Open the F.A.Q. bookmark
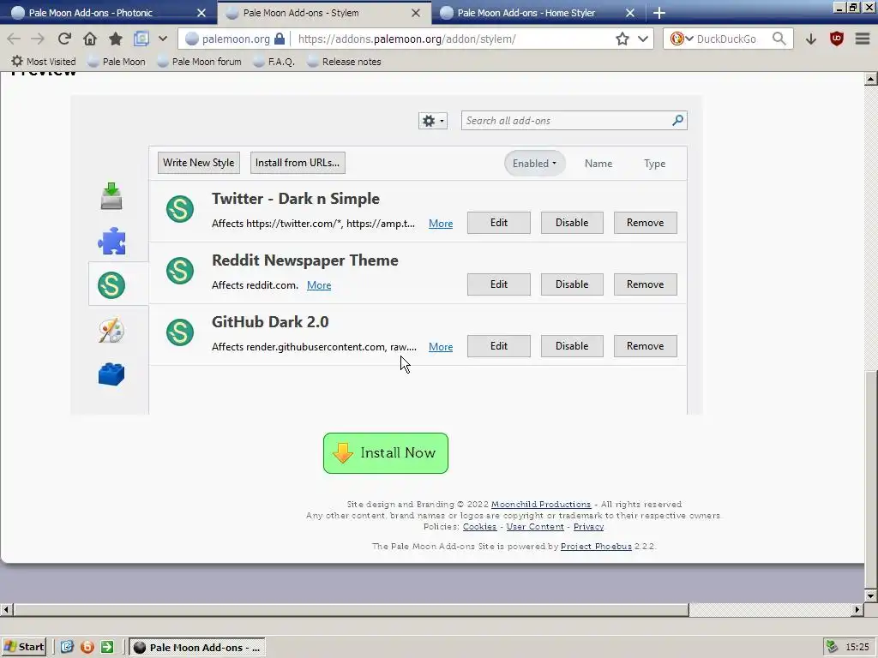This screenshot has height=658, width=878. coord(274,62)
